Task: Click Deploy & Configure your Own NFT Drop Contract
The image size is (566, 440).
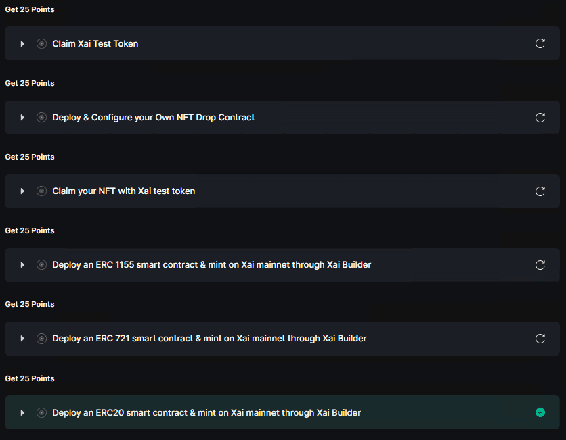Action: (154, 118)
